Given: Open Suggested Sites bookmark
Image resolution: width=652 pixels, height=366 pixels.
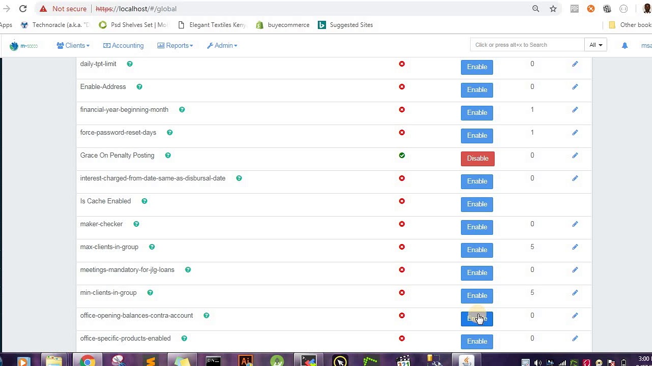Looking at the screenshot, I should coord(345,25).
